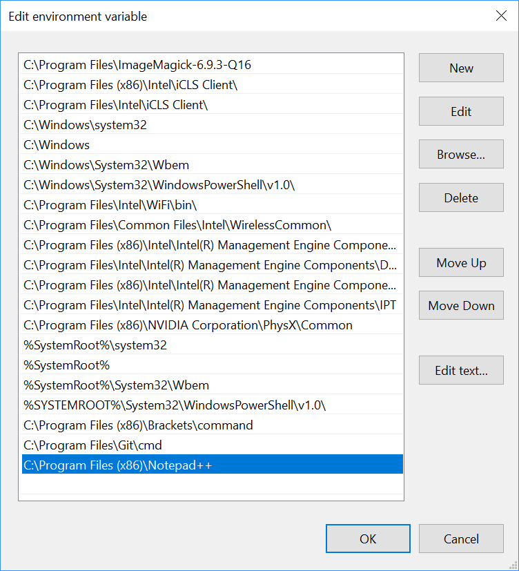Click the empty row below Notepad++
This screenshot has width=519, height=571.
213,484
